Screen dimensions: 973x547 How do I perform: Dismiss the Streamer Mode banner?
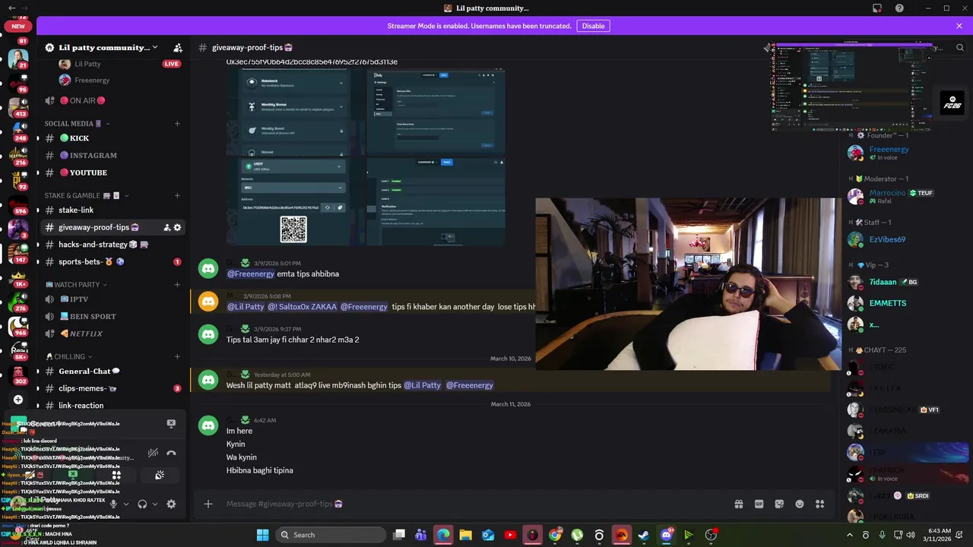[959, 26]
